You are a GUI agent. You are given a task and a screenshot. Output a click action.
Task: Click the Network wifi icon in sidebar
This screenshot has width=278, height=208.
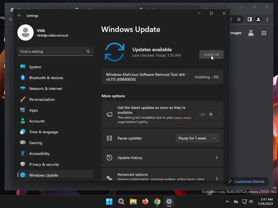tap(23, 88)
